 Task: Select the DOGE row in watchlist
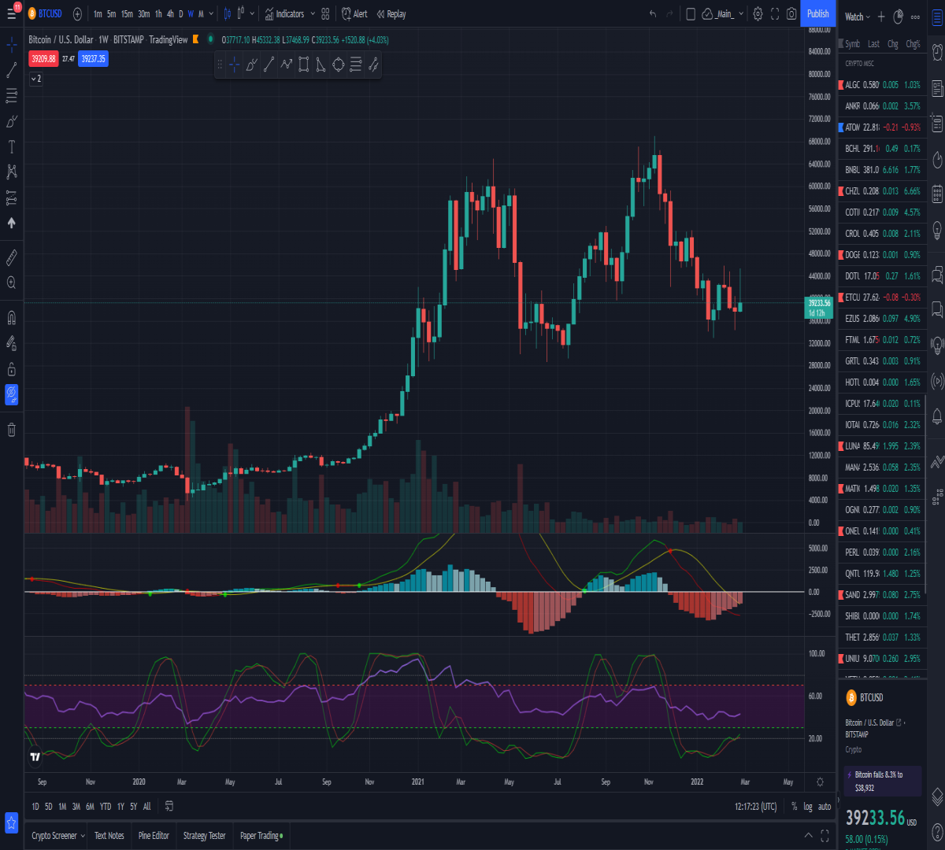pos(882,255)
